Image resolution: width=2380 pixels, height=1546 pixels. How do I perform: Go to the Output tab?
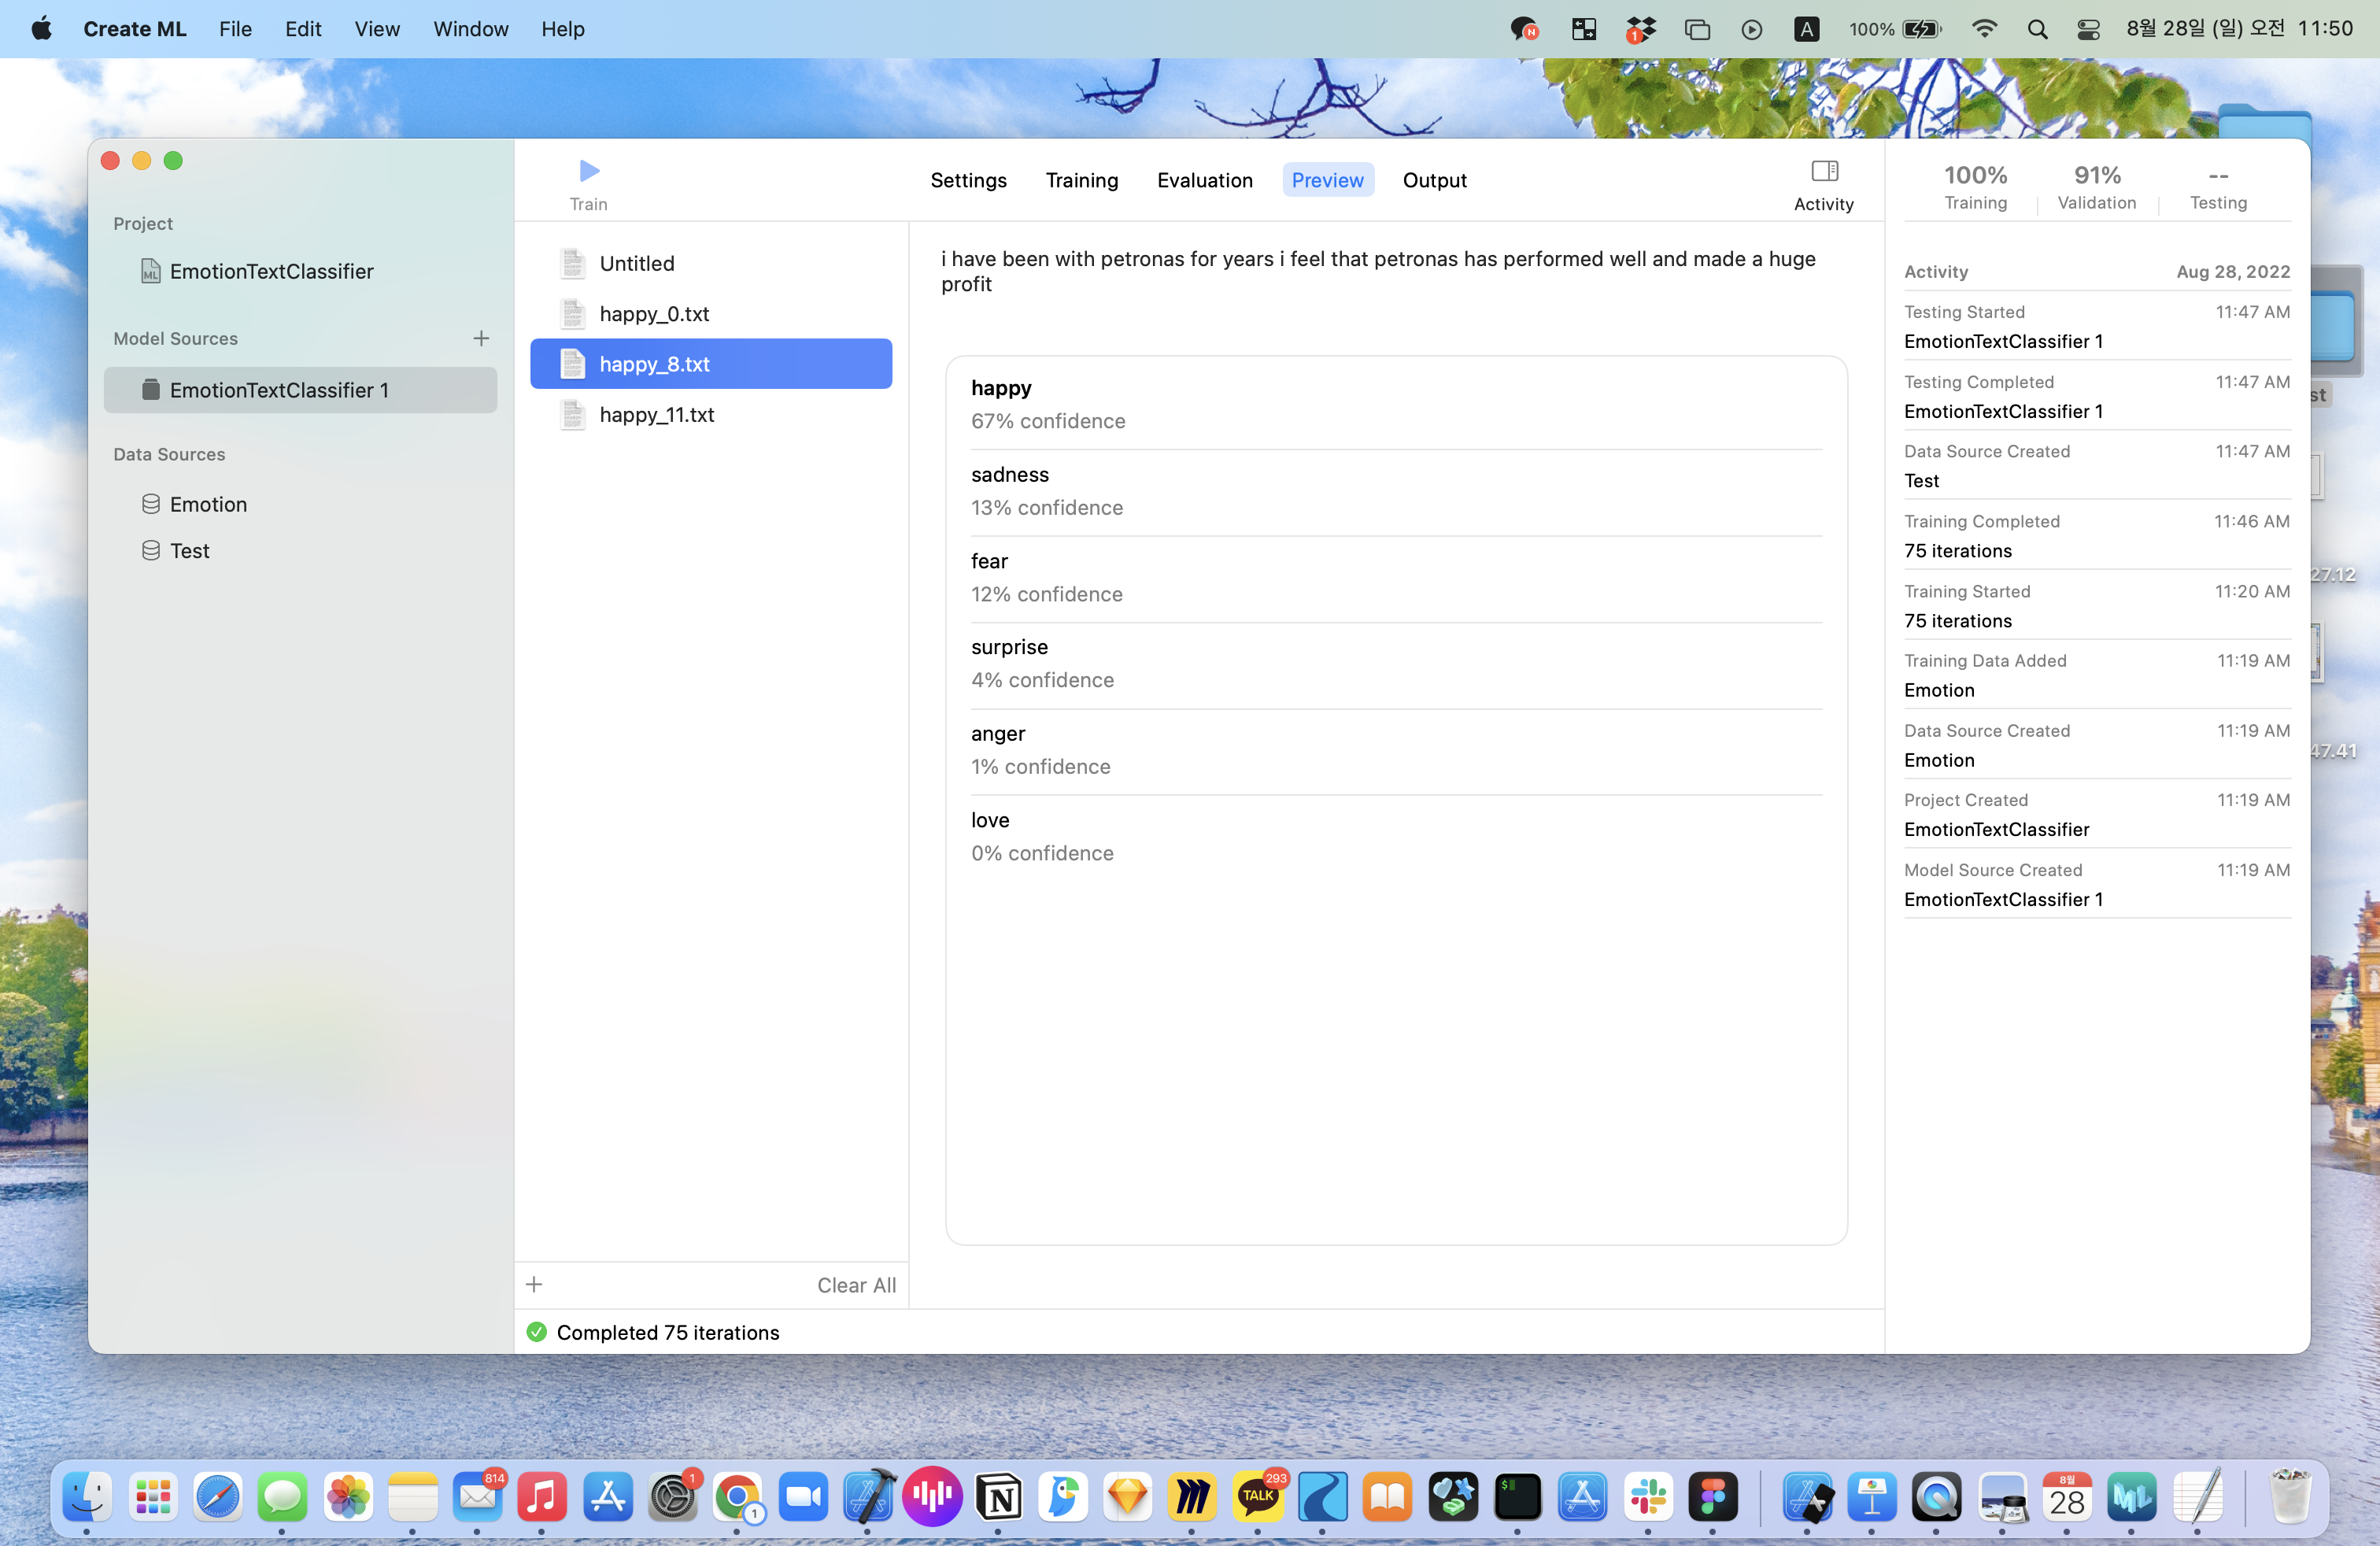1434,180
